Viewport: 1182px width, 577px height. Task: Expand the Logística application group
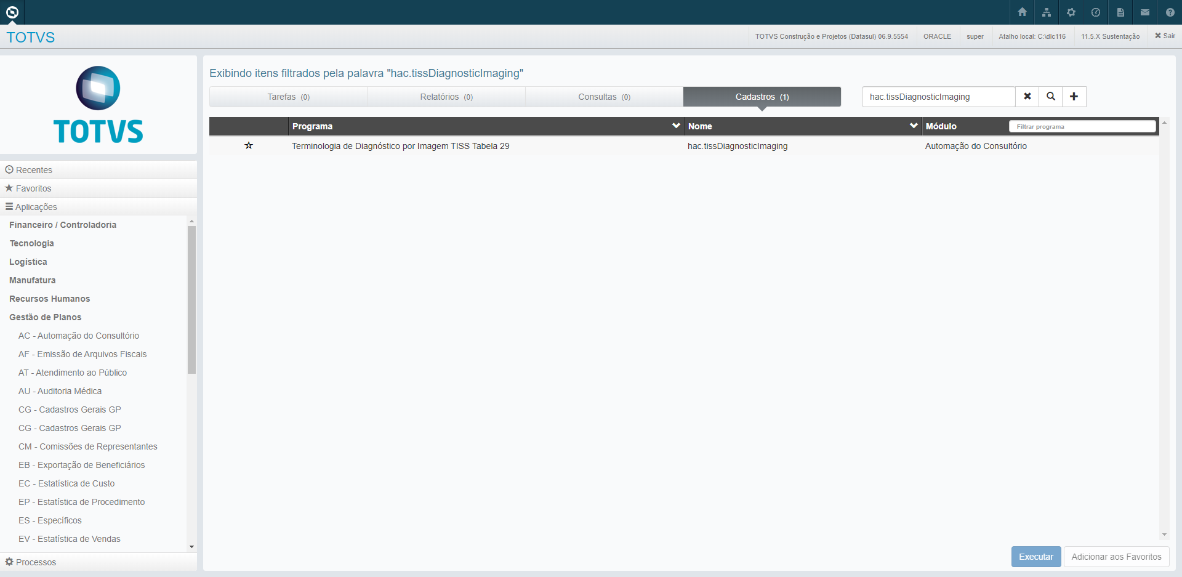tap(28, 262)
